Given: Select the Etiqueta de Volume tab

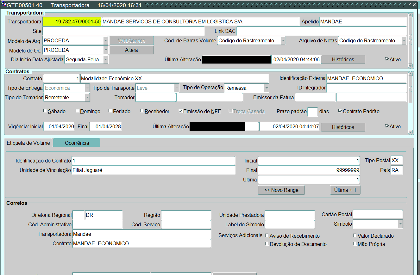Looking at the screenshot, I should pyautogui.click(x=28, y=143).
